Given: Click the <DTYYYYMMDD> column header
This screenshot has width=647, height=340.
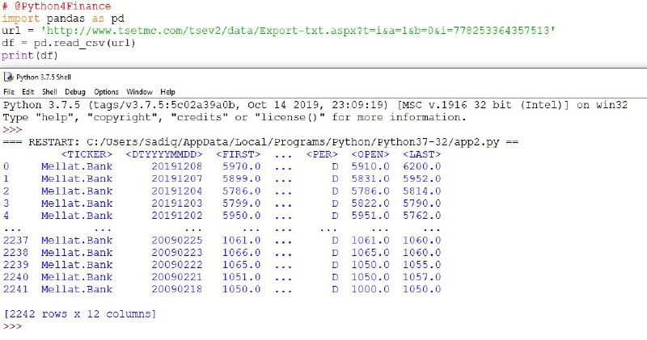Looking at the screenshot, I should 164,154.
